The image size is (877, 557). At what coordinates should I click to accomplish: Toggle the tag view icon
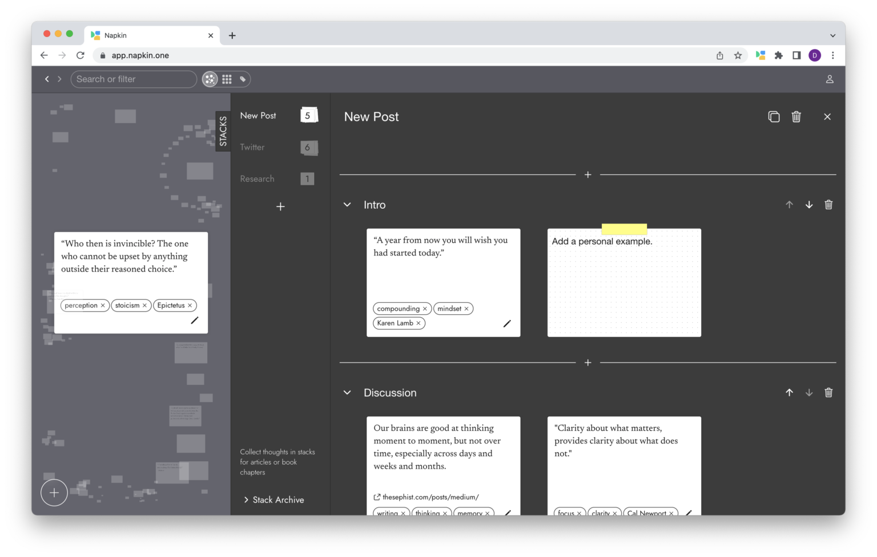pos(243,79)
